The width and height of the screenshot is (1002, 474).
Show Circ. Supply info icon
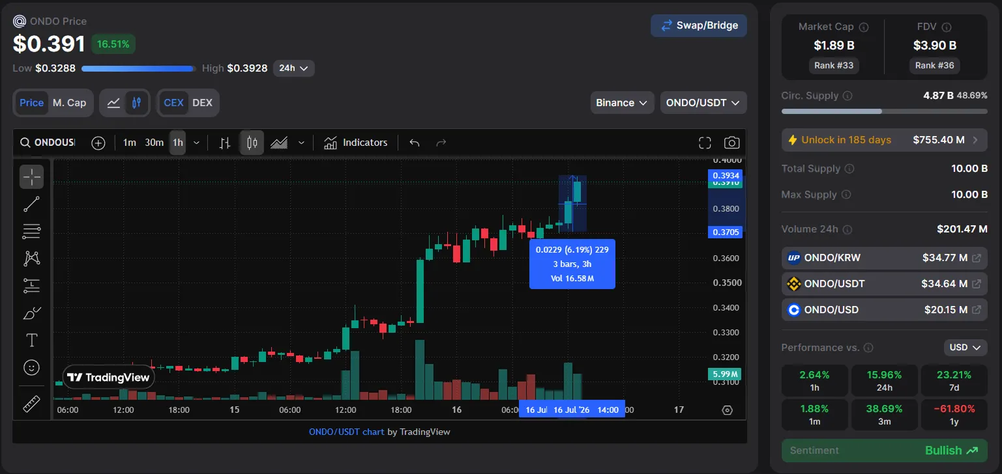click(847, 96)
